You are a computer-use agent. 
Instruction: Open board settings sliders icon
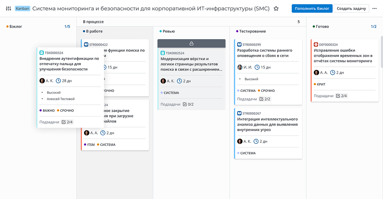pyautogui.click(x=9, y=9)
